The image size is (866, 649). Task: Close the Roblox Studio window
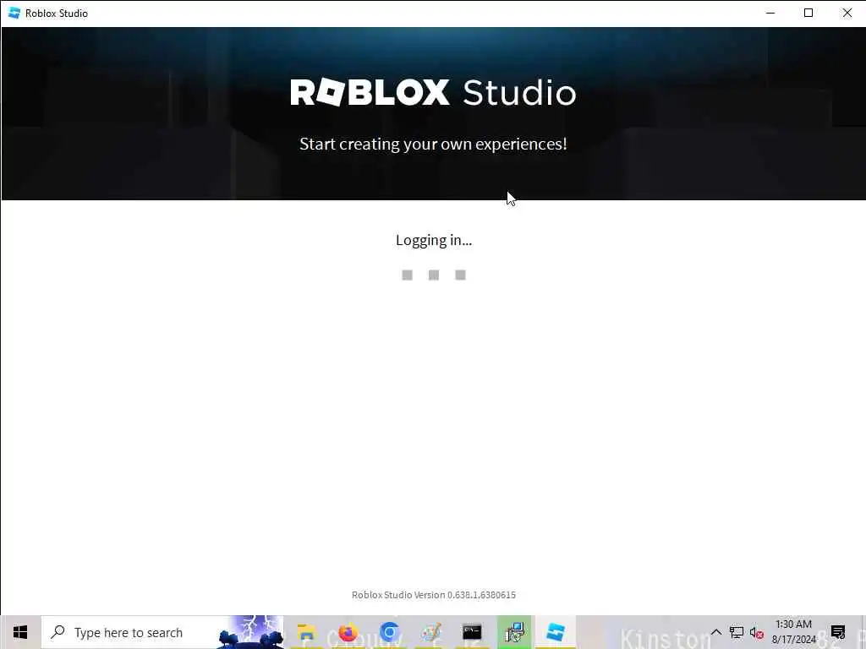point(847,13)
